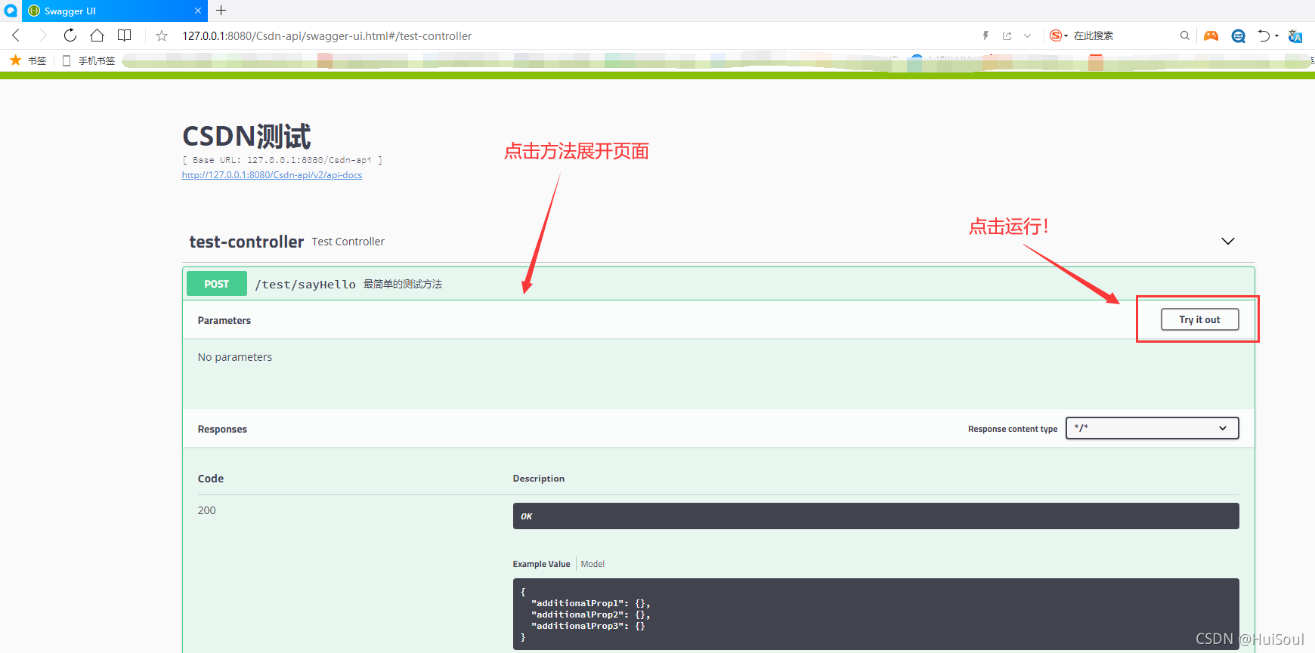This screenshot has height=653, width=1315.
Task: Click the browser forward arrow
Action: coord(43,35)
